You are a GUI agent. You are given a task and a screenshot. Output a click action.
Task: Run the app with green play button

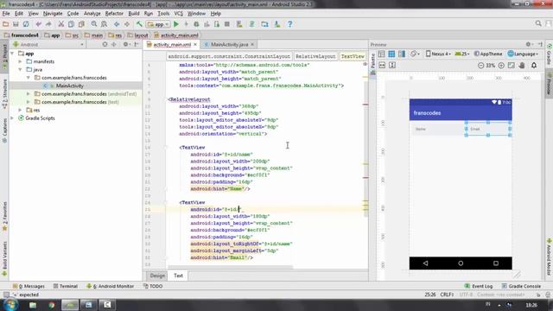coord(176,24)
